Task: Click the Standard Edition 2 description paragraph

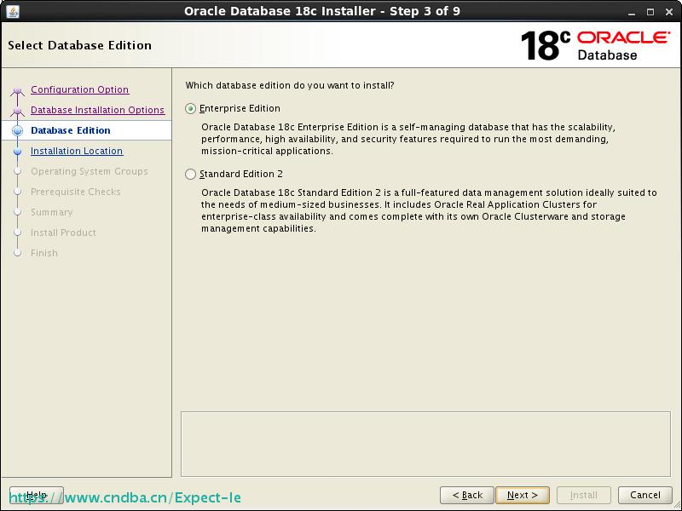Action: (x=429, y=210)
